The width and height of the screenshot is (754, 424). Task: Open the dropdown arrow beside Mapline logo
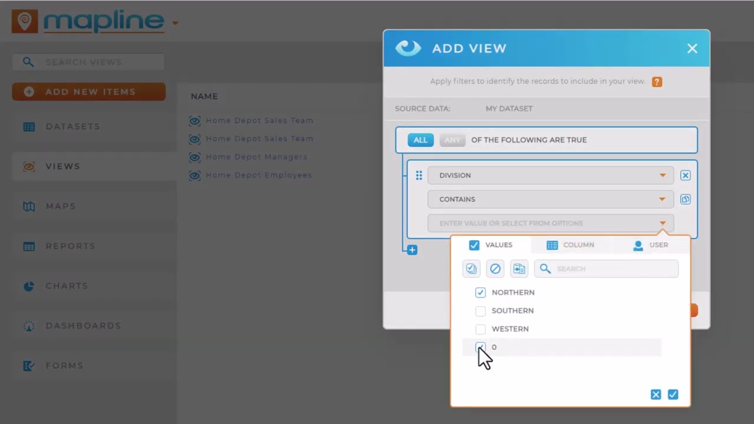[x=175, y=24]
